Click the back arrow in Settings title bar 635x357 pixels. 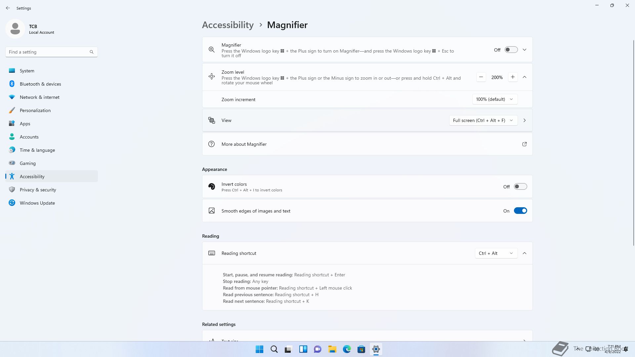[8, 8]
